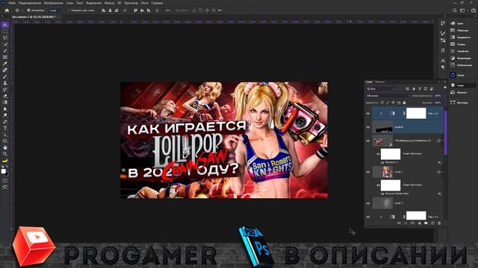Open the Изображение menu
This screenshot has width=478, height=268.
point(53,3)
